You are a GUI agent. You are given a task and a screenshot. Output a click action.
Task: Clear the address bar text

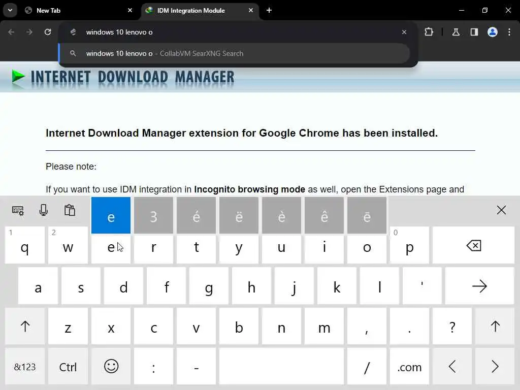click(404, 32)
